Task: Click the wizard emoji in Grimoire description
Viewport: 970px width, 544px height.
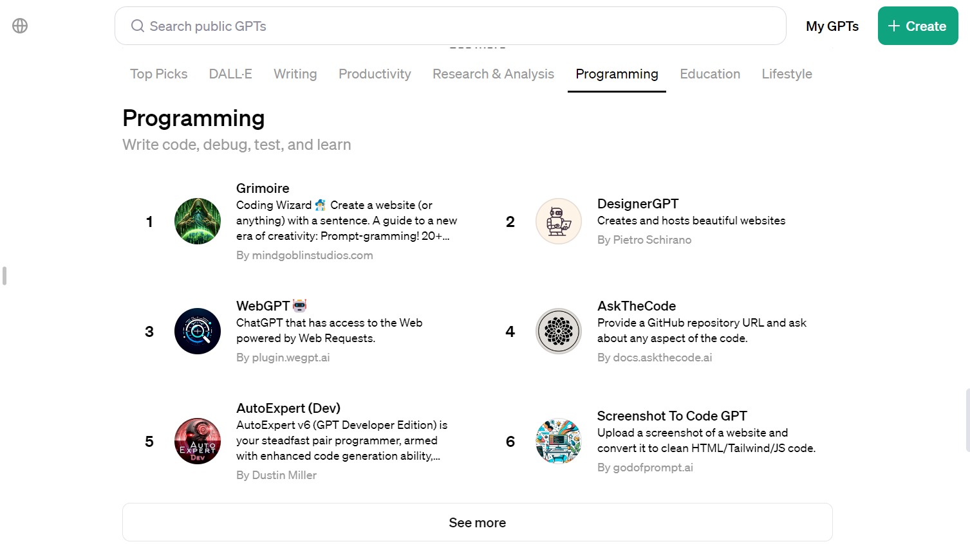Action: click(321, 205)
